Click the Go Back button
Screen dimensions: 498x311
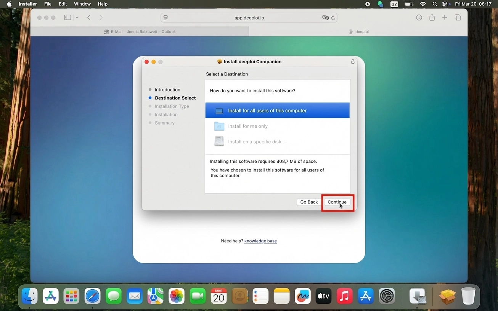point(309,202)
